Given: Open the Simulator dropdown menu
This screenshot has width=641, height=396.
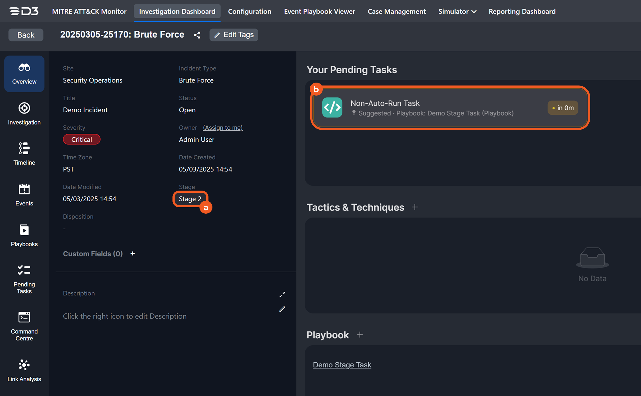Looking at the screenshot, I should click(x=457, y=11).
